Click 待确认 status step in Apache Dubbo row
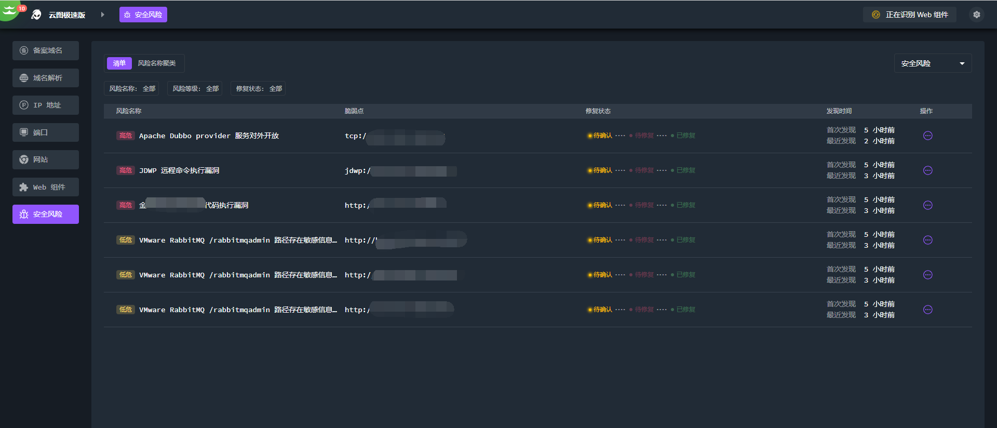This screenshot has height=428, width=997. (x=602, y=136)
